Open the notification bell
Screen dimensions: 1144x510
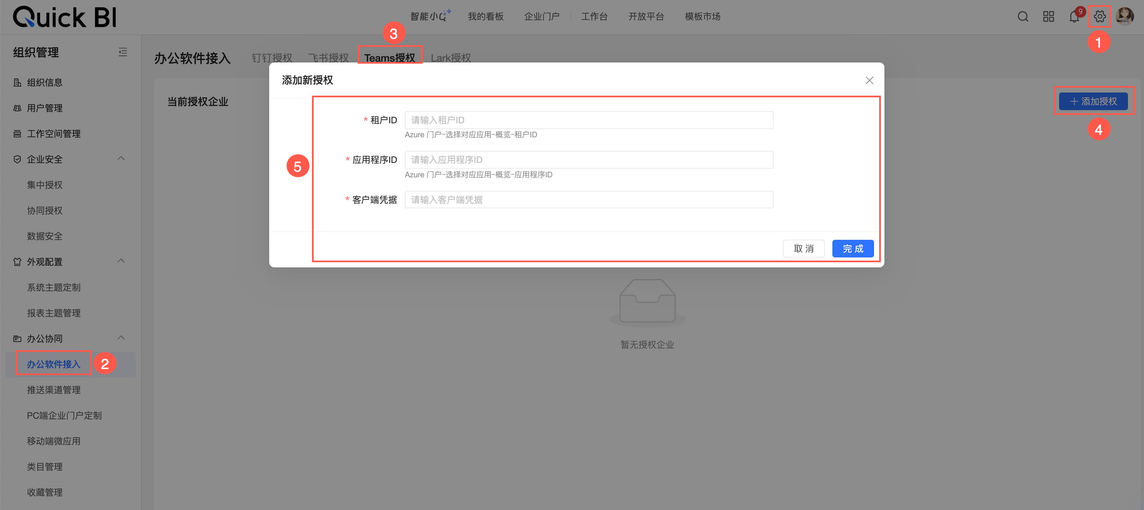[x=1074, y=17]
